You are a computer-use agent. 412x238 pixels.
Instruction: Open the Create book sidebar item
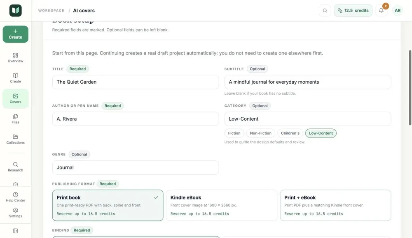point(16,78)
